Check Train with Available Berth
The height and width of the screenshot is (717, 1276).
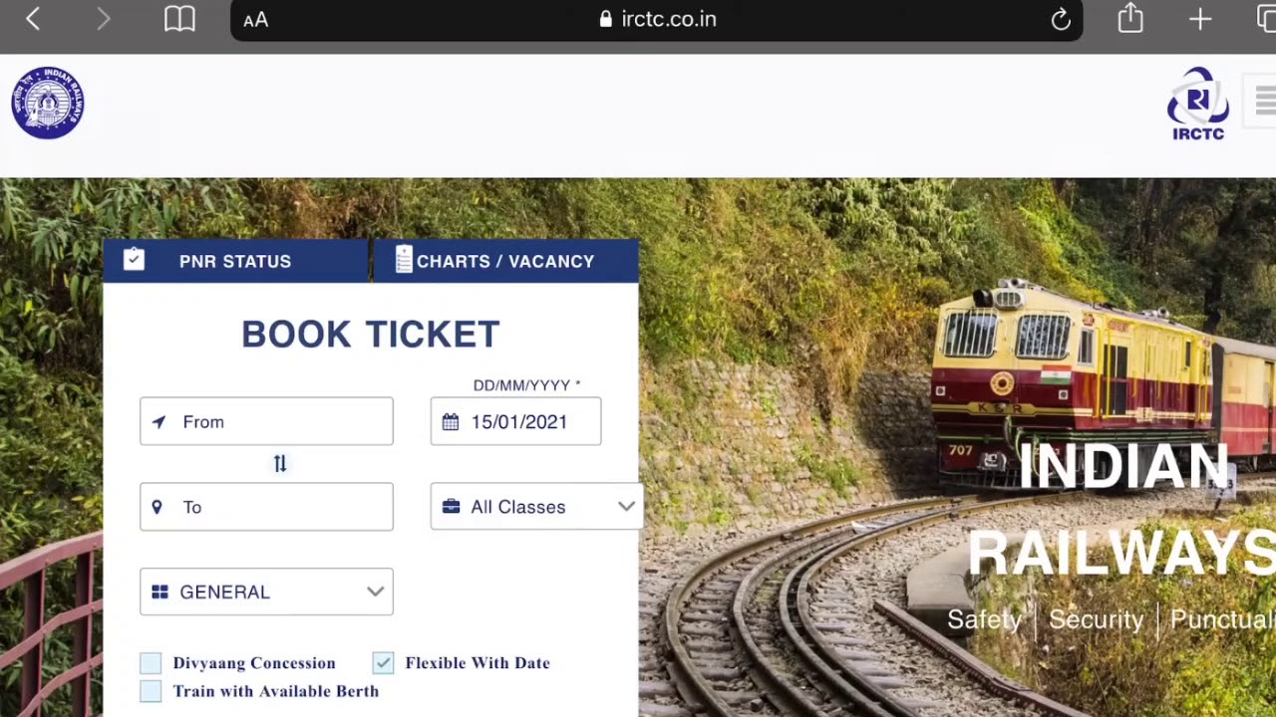pyautogui.click(x=151, y=691)
